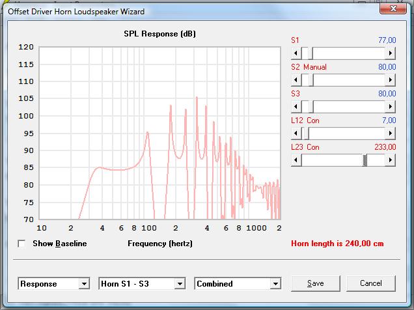Close the Offset Driver Horn Loudspeaker Wizard
The height and width of the screenshot is (310, 414).
(x=393, y=8)
